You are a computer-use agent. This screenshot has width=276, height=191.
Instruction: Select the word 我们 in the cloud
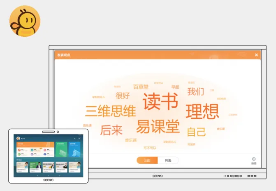pos(195,92)
